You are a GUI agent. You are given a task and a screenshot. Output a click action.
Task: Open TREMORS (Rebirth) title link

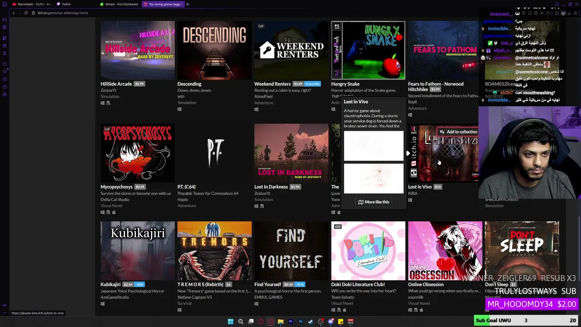pos(200,285)
